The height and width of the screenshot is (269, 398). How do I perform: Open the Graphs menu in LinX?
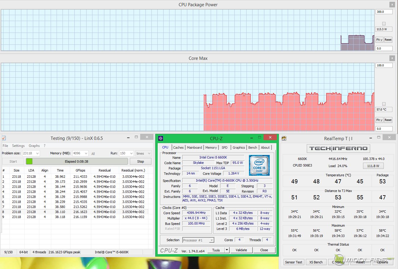click(34, 146)
